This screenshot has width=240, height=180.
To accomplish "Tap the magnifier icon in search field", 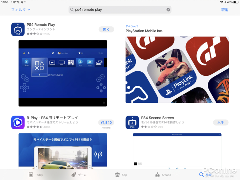I will (x=72, y=10).
